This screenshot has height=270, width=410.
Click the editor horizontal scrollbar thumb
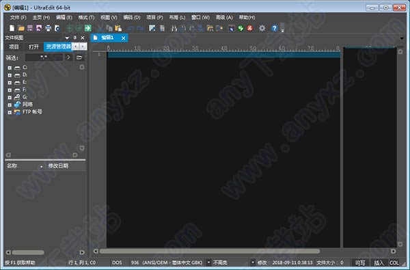point(210,251)
